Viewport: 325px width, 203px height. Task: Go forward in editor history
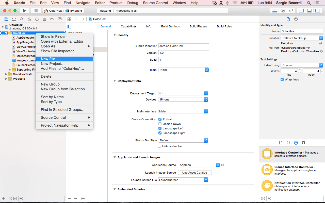(x=83, y=19)
